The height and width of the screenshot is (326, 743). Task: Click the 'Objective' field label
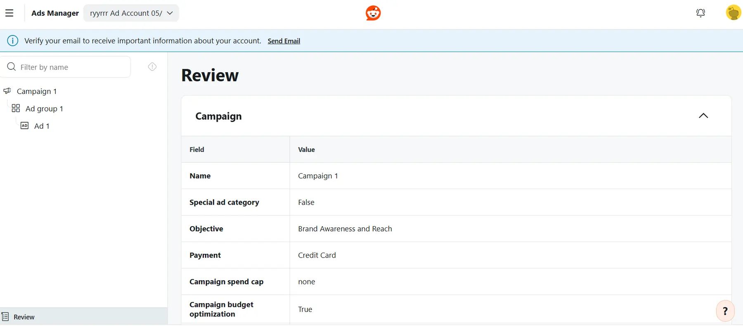pyautogui.click(x=206, y=229)
